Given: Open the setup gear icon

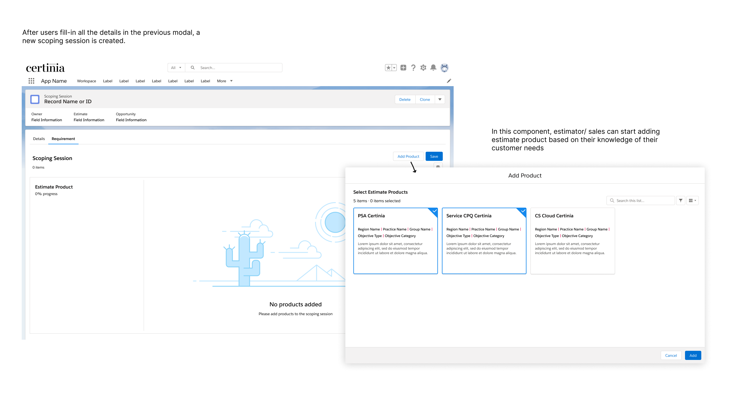Looking at the screenshot, I should tap(423, 68).
